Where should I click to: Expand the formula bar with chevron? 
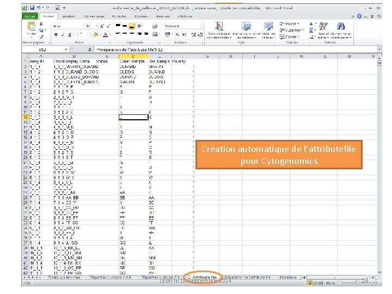tap(379, 49)
